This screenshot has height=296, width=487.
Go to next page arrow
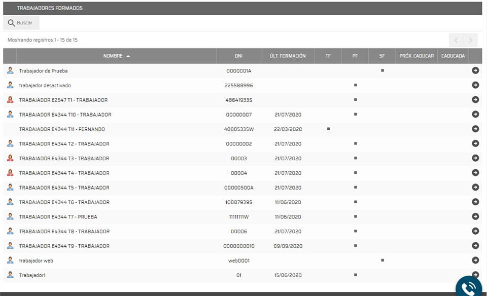point(470,40)
